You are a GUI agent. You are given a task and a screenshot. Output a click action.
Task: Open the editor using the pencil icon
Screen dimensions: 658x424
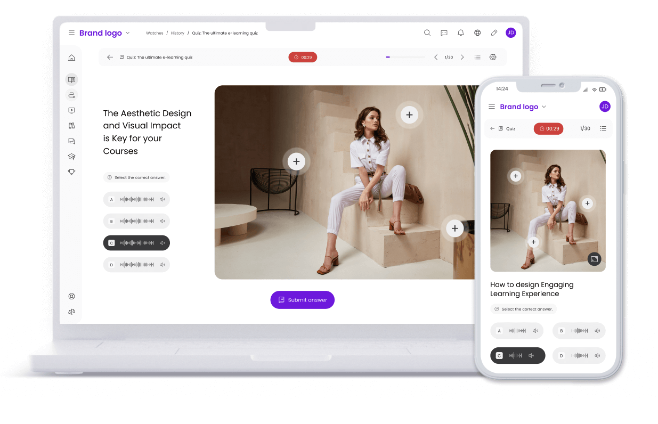coord(494,32)
